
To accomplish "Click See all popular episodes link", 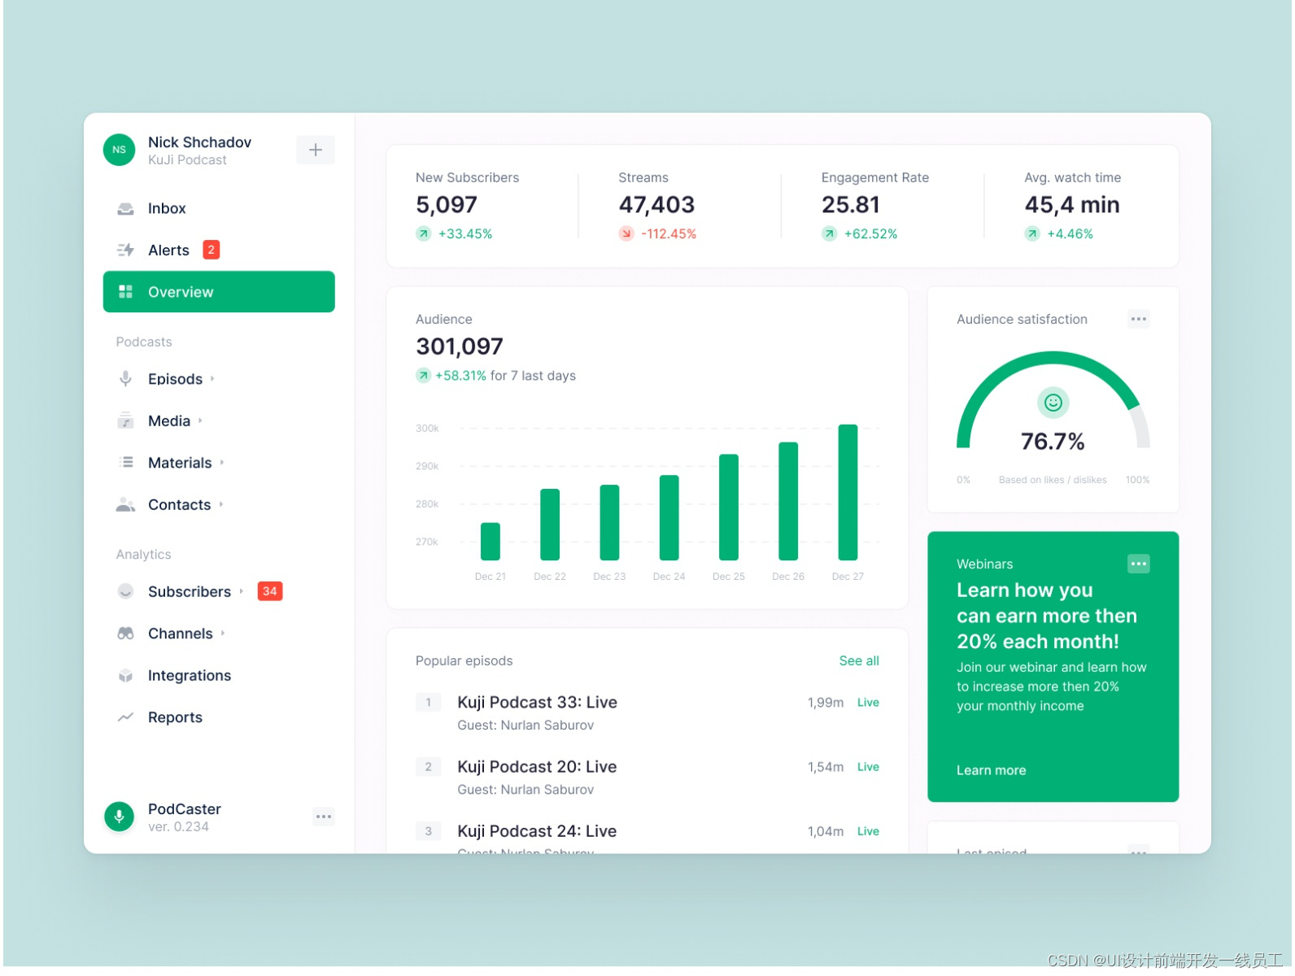I will tap(859, 661).
